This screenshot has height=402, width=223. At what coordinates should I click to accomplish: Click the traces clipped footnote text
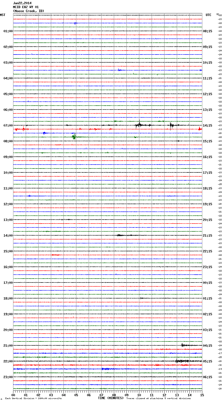pyautogui.click(x=158, y=399)
